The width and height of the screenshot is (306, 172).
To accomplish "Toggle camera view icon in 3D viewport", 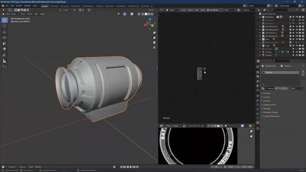I will (x=154, y=43).
